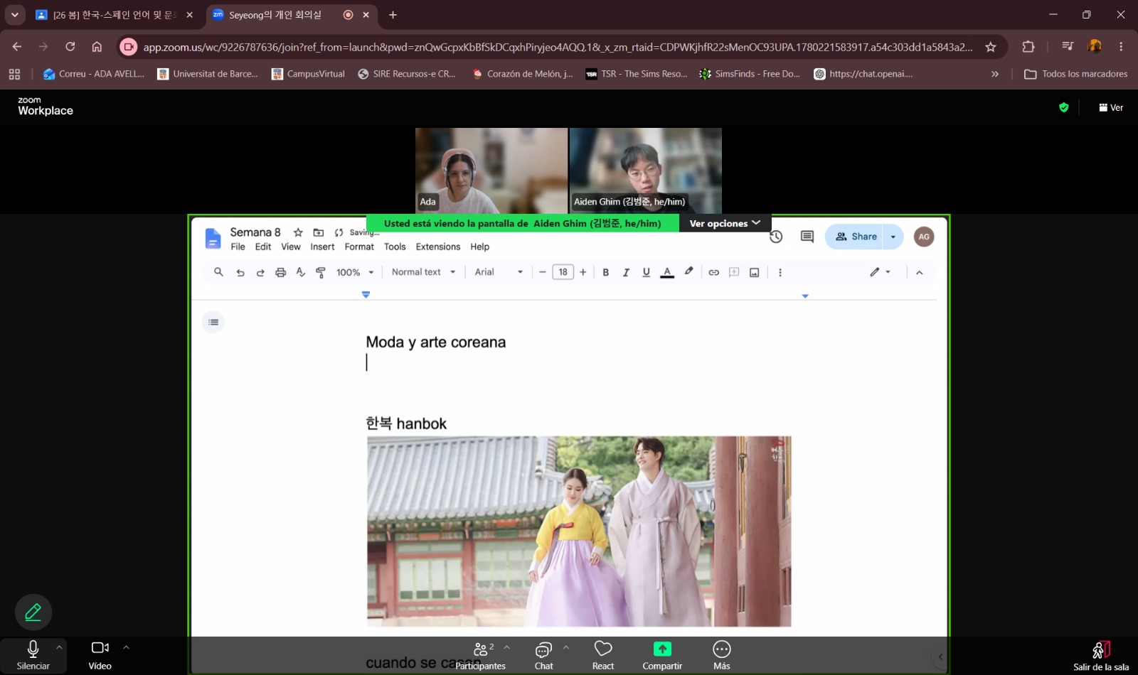Expand audio options arrow beside Silenciar
This screenshot has height=675, width=1138.
click(x=59, y=647)
